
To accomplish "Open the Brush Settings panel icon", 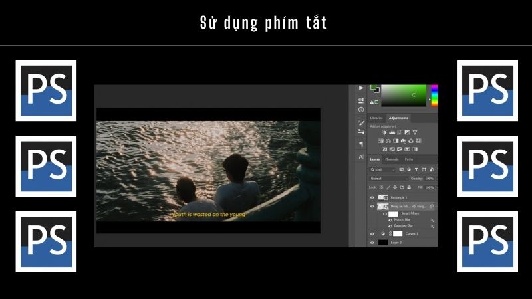I will [361, 122].
